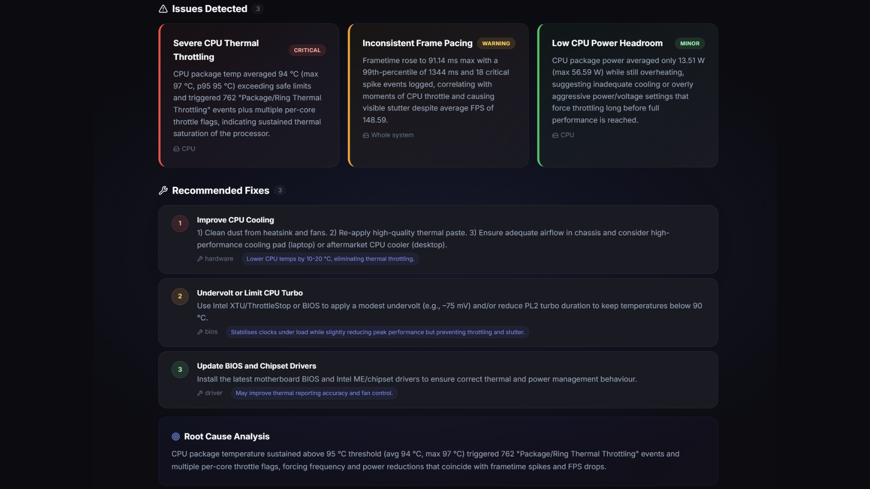The image size is (870, 489).
Task: Click the wrench icon beside Recommended Fixes
Action: pyautogui.click(x=164, y=190)
